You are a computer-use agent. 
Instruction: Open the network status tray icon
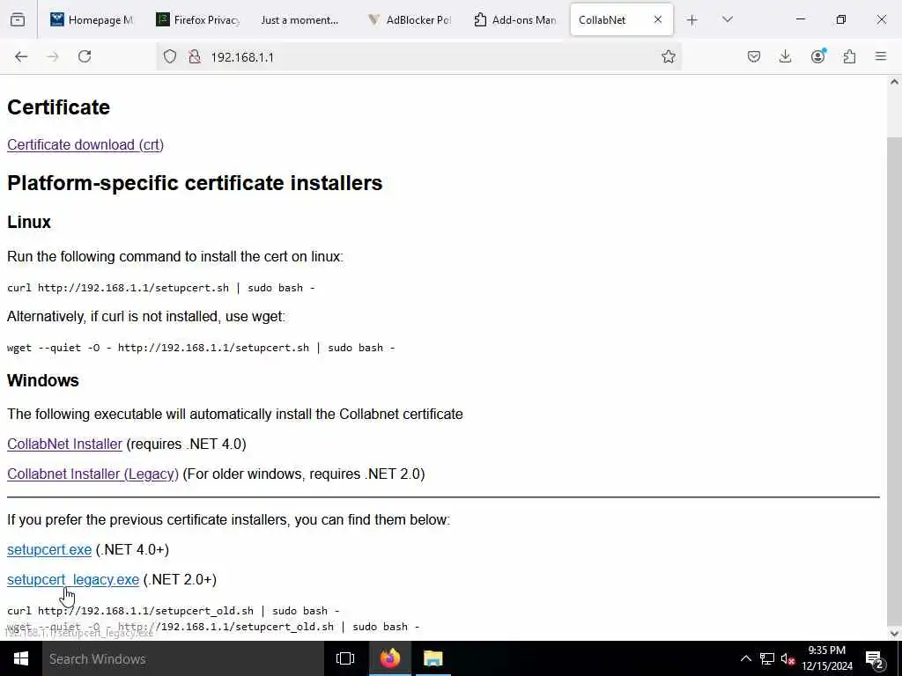click(x=767, y=658)
